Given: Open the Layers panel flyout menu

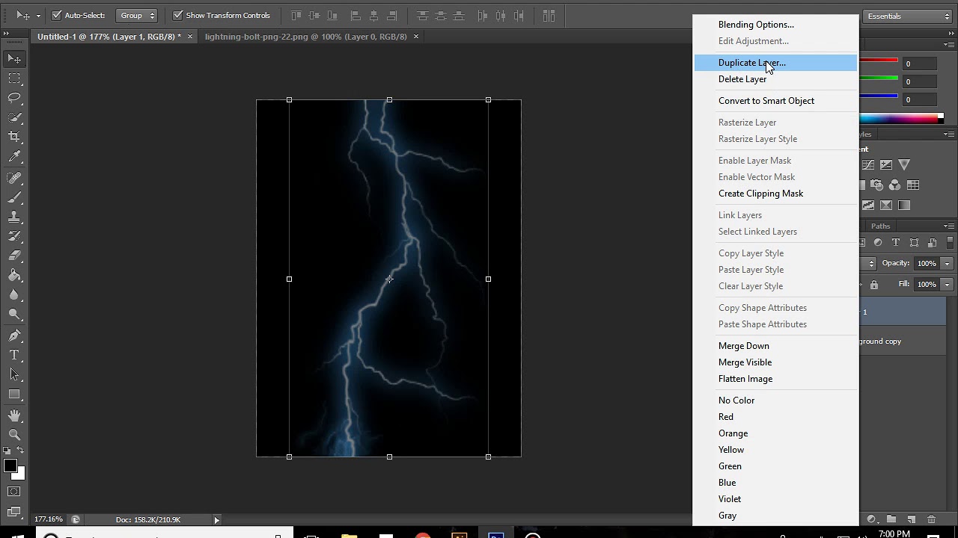Looking at the screenshot, I should (949, 226).
